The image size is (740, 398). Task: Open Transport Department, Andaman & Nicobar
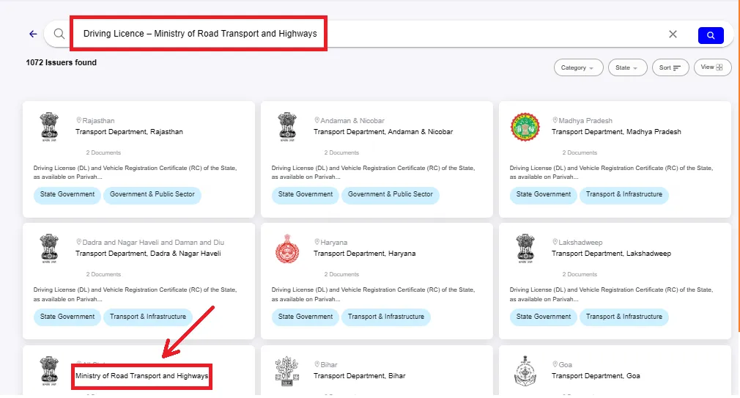point(383,132)
